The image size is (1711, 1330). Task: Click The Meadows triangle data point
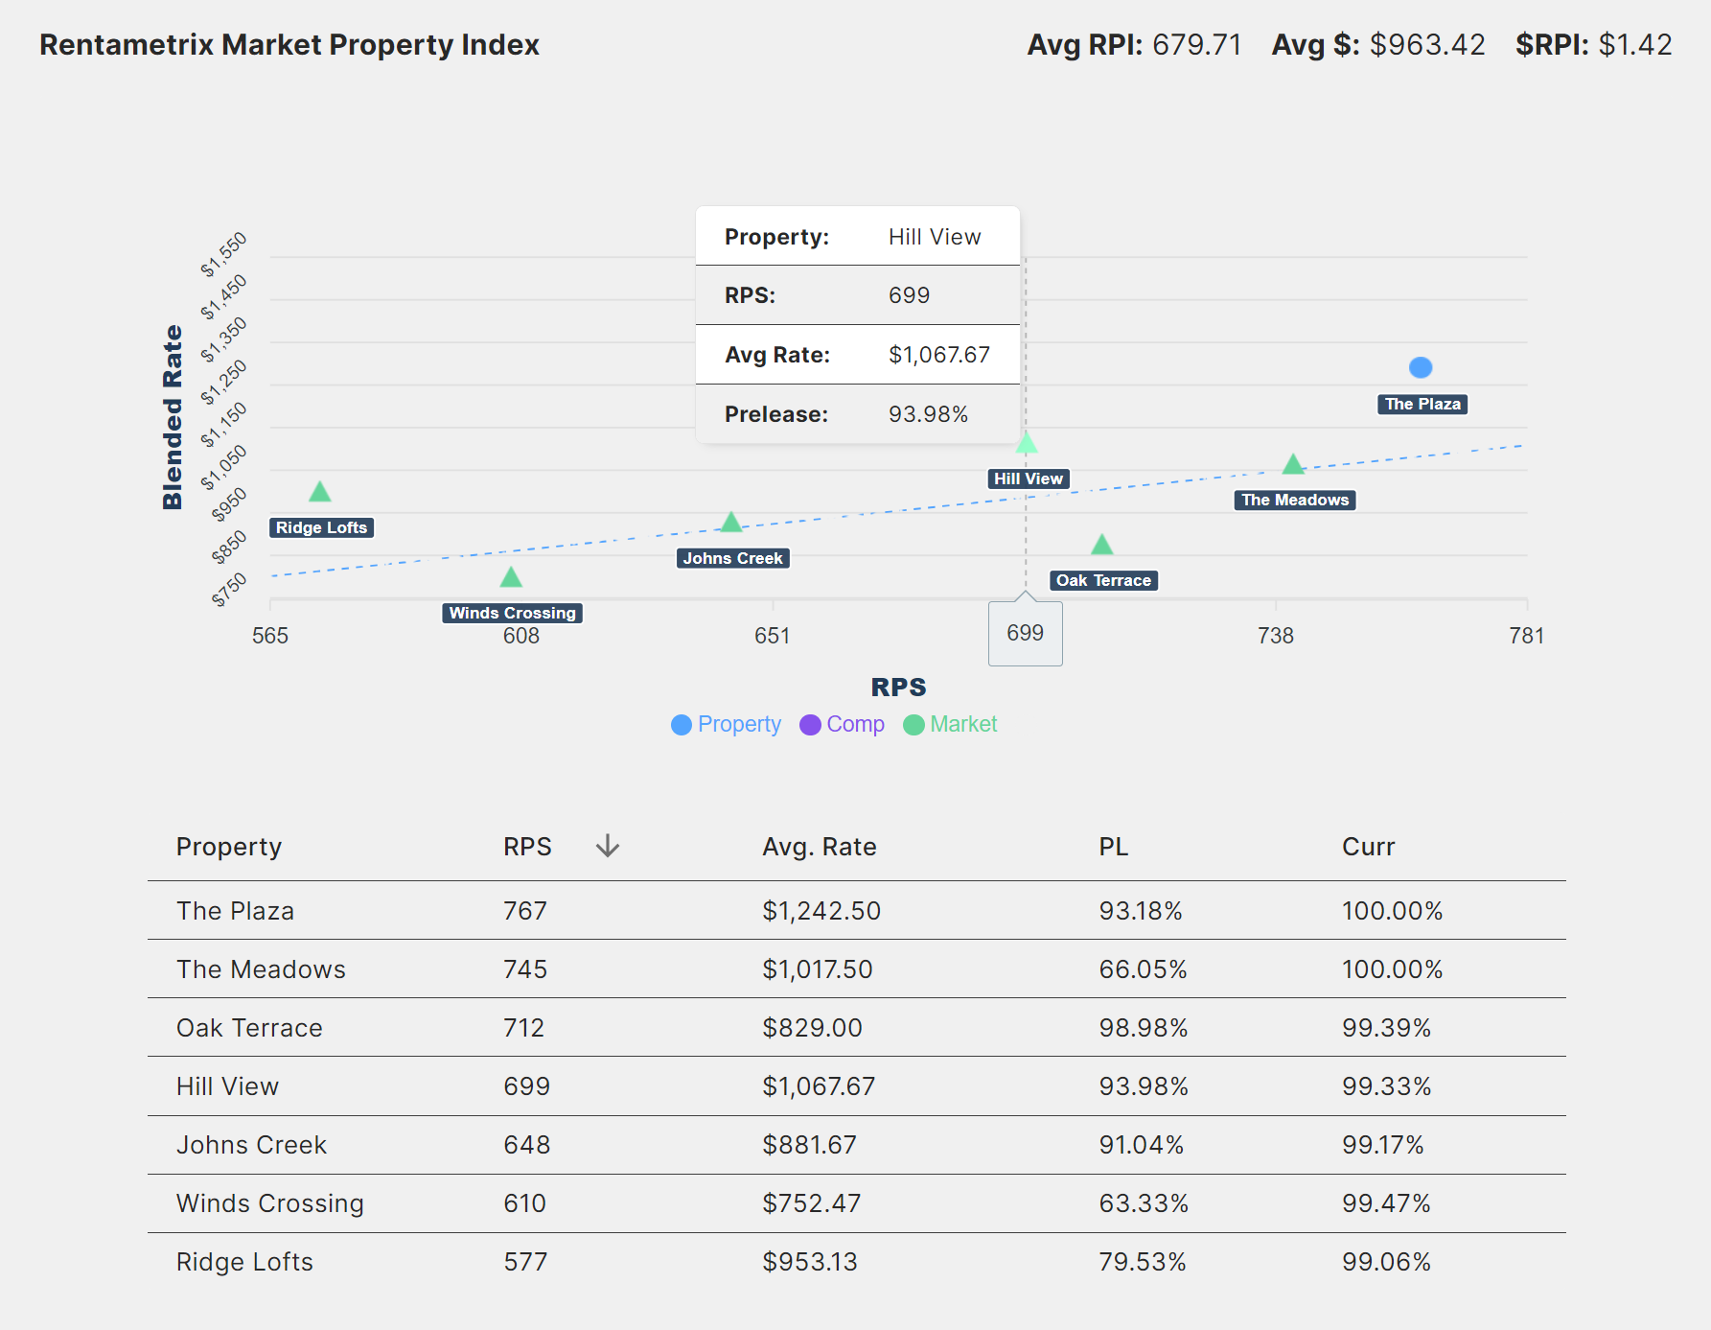click(x=1293, y=465)
